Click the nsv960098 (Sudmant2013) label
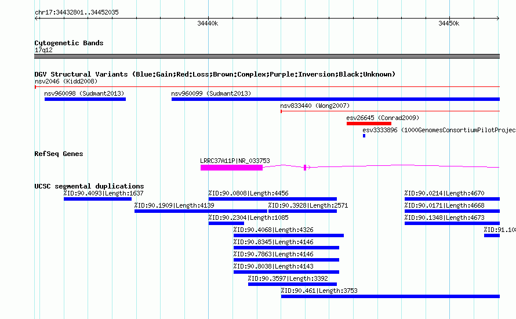 84,93
